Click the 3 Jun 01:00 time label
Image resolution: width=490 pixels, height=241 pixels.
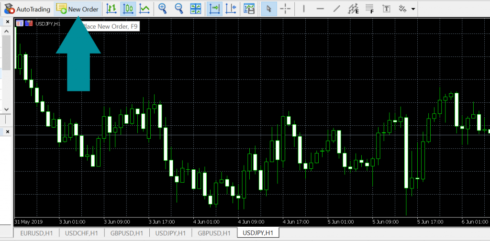click(x=72, y=222)
